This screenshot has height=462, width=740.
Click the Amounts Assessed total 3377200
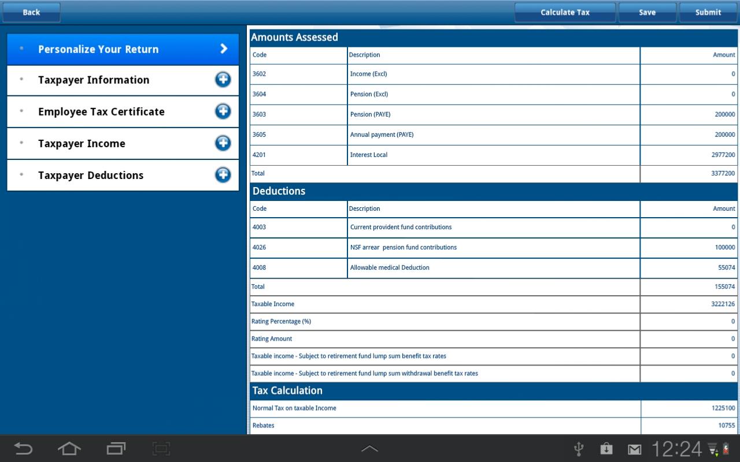pos(723,173)
